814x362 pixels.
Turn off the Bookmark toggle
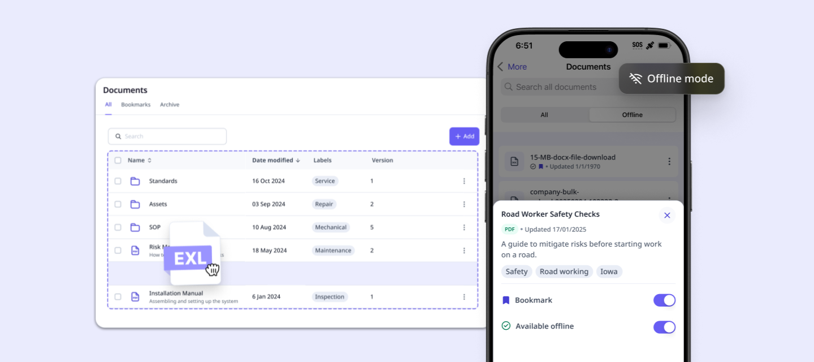[x=664, y=300]
